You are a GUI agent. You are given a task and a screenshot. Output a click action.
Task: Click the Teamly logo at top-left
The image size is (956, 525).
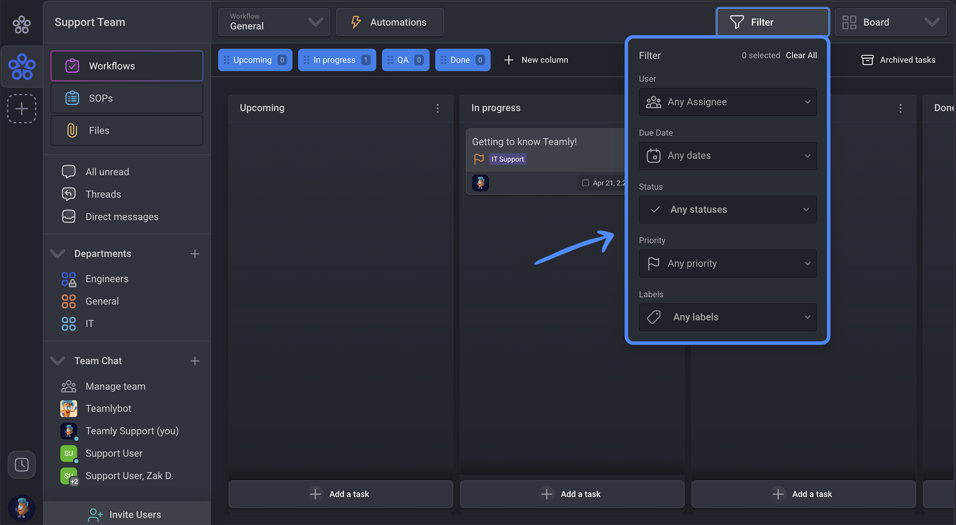[22, 24]
